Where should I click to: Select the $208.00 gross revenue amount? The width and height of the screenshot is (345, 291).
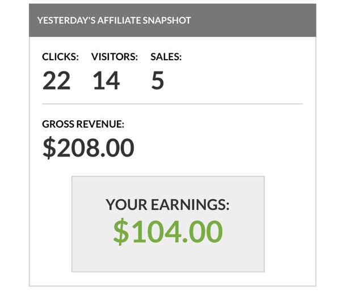click(x=89, y=148)
